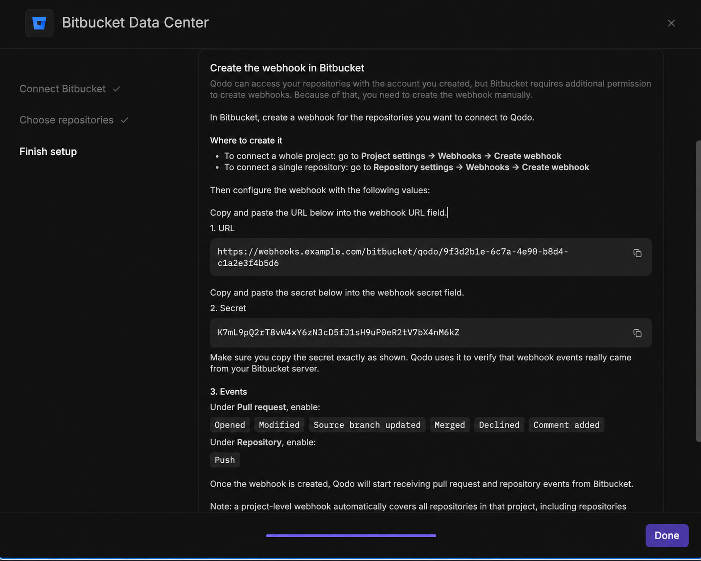Click the In Bitbucket, create a webhook sentence

pos(372,118)
